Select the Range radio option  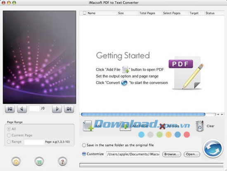[x=9, y=141]
